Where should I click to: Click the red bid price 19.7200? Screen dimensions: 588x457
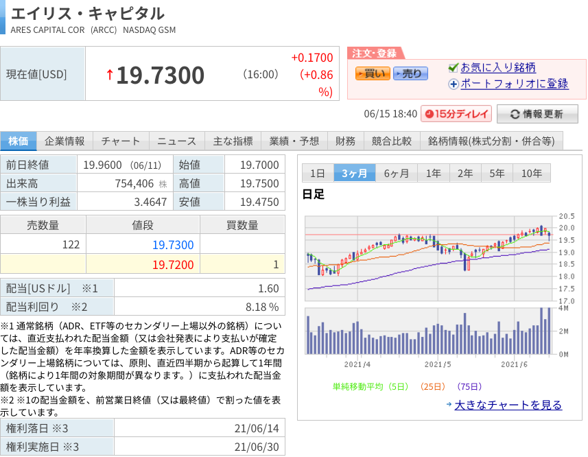click(173, 265)
